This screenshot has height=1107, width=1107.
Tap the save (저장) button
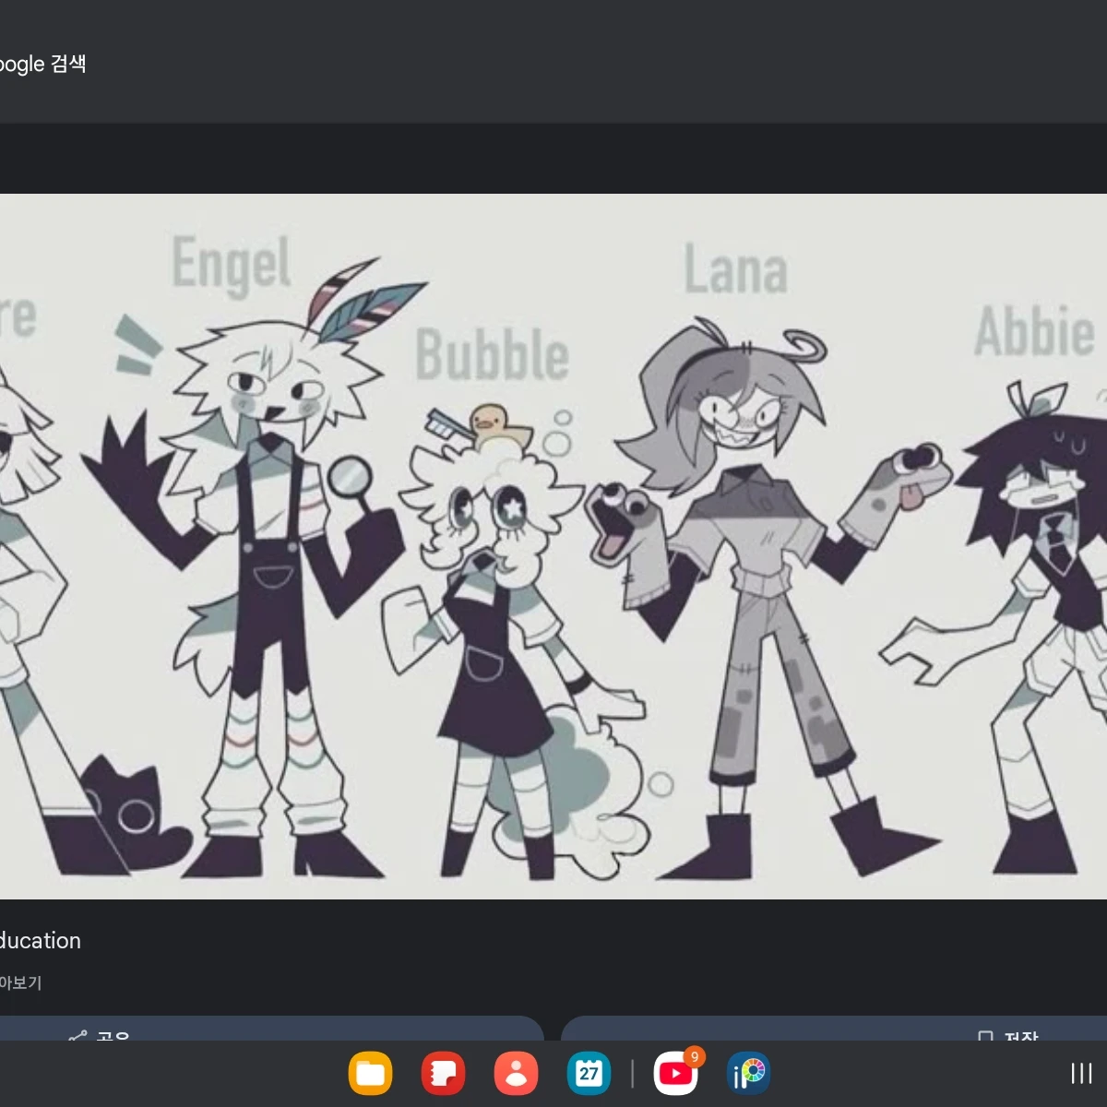pos(834,1029)
